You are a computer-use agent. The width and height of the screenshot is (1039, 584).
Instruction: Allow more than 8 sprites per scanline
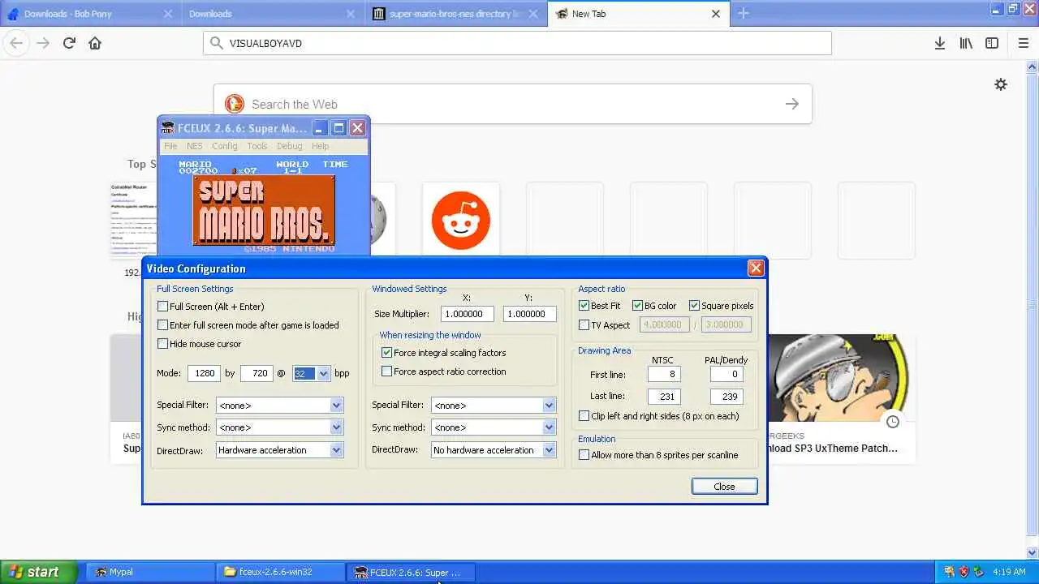[584, 455]
